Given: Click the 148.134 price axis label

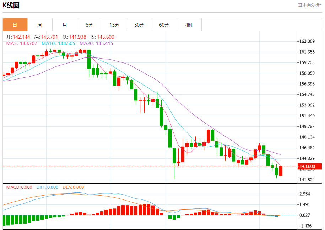Looking at the screenshot, I should pos(307,137).
